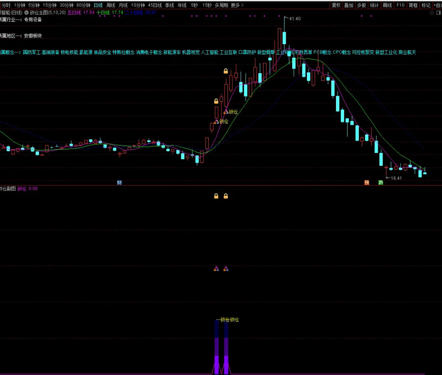
Task: Click the 画线 drawing tools button
Action: [387, 5]
